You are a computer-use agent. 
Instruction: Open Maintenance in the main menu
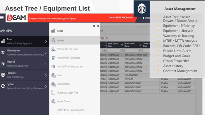(24, 53)
